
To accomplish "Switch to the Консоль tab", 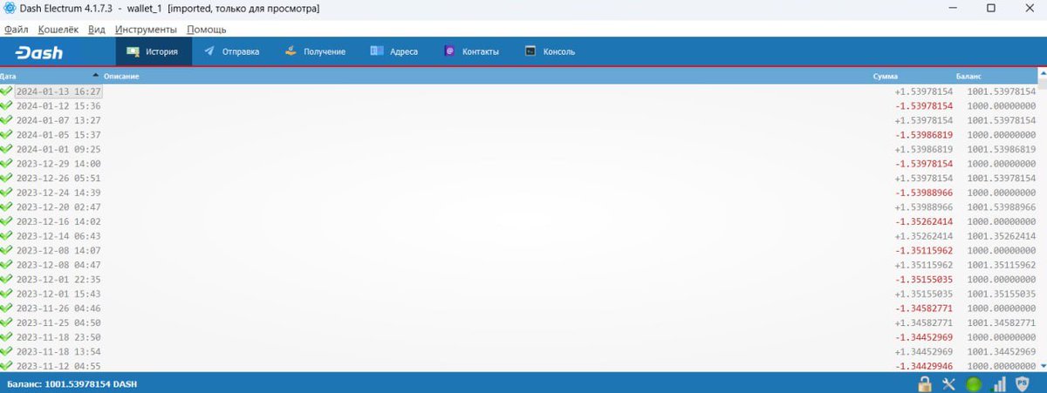I will coord(550,51).
